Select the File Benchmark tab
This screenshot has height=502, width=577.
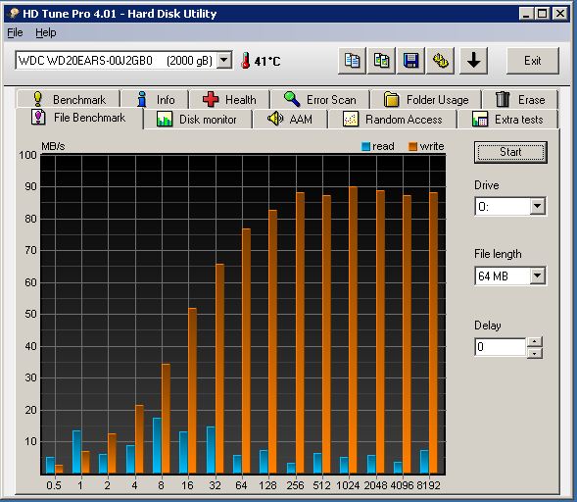[79, 118]
